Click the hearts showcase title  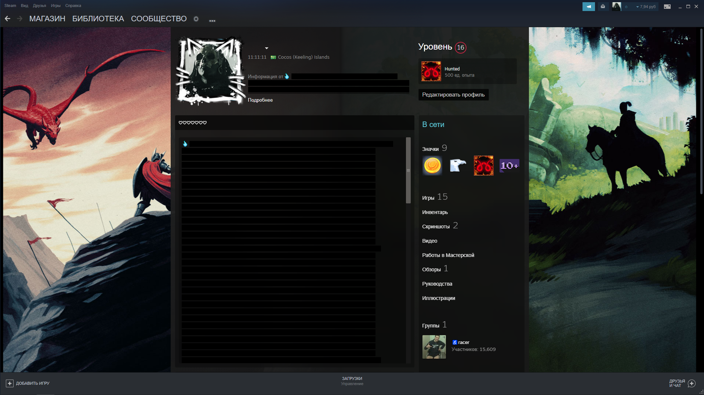(x=193, y=123)
